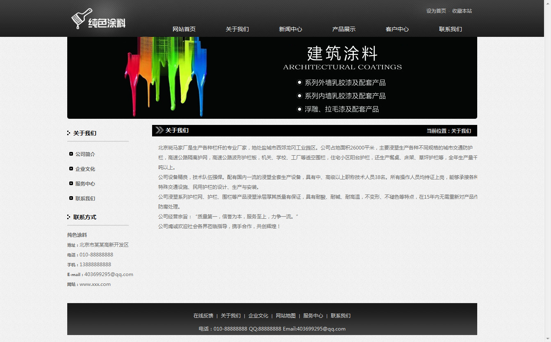Click the bullet icon beside 企业文化
The image size is (551, 342).
point(71,169)
